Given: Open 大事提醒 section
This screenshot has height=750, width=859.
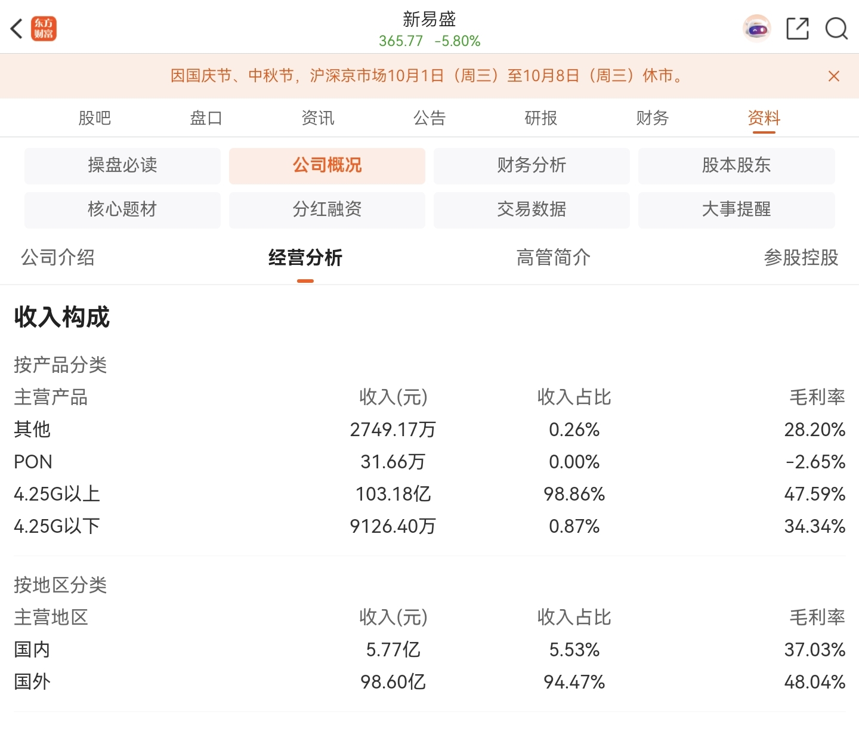Looking at the screenshot, I should 737,209.
